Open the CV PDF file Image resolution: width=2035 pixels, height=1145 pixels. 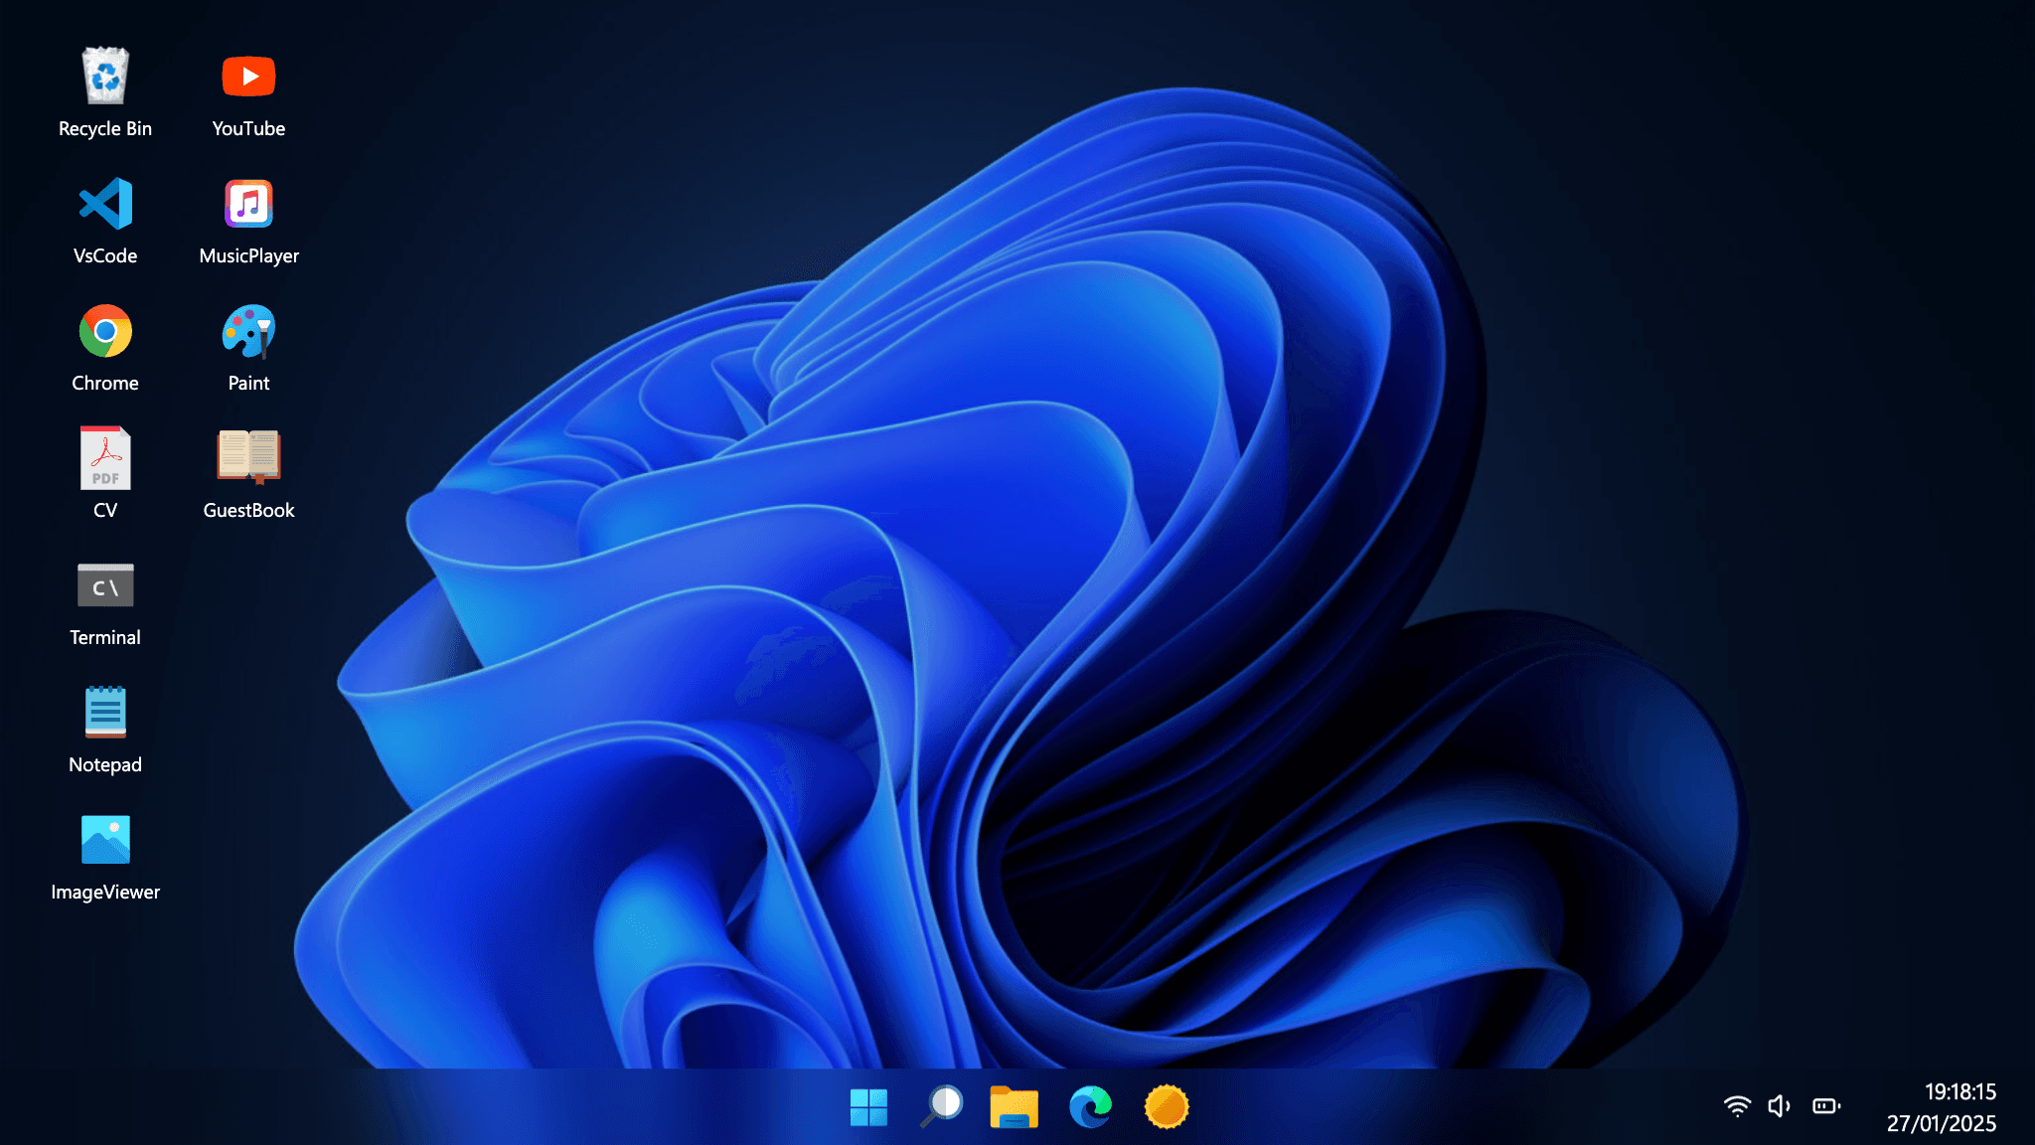(x=105, y=457)
